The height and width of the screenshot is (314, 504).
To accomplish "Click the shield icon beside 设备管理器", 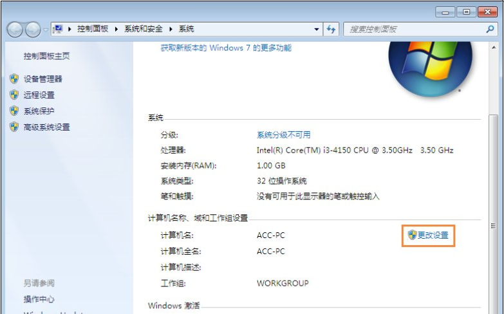I will (x=14, y=78).
